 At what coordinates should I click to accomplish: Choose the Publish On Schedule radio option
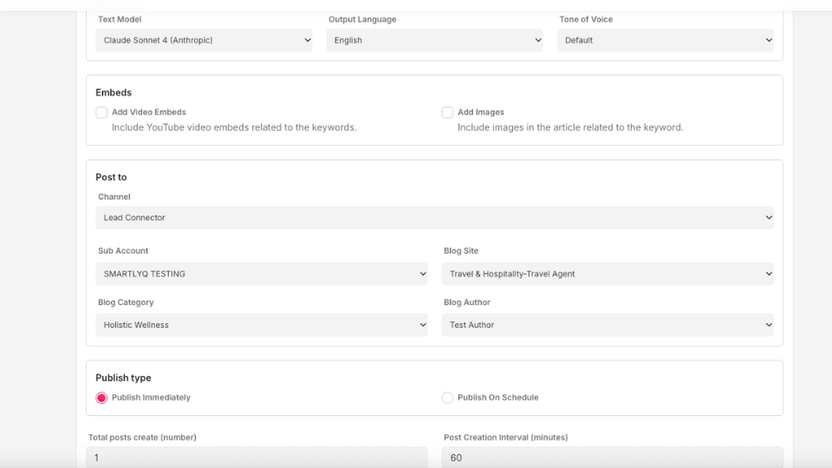point(447,398)
